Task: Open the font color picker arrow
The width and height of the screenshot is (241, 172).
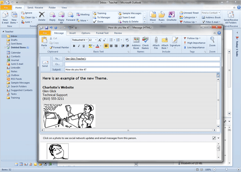Action: pyautogui.click(x=101, y=46)
